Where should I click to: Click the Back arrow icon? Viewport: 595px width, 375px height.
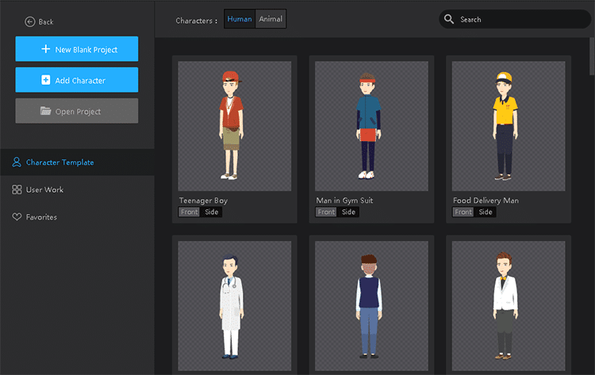click(30, 21)
